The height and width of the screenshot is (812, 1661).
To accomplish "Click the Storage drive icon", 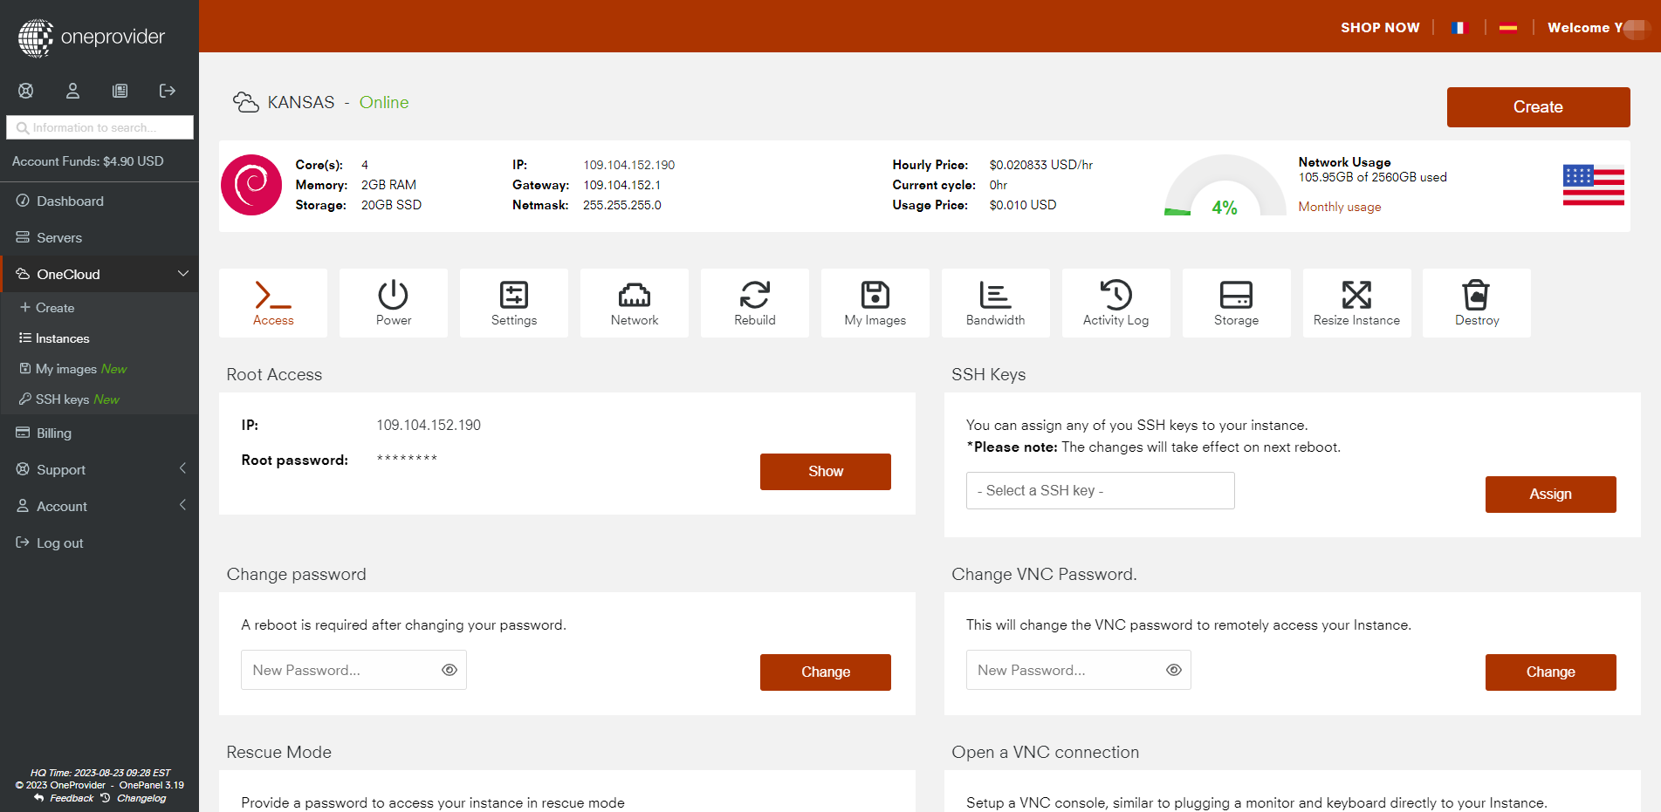I will click(x=1236, y=295).
